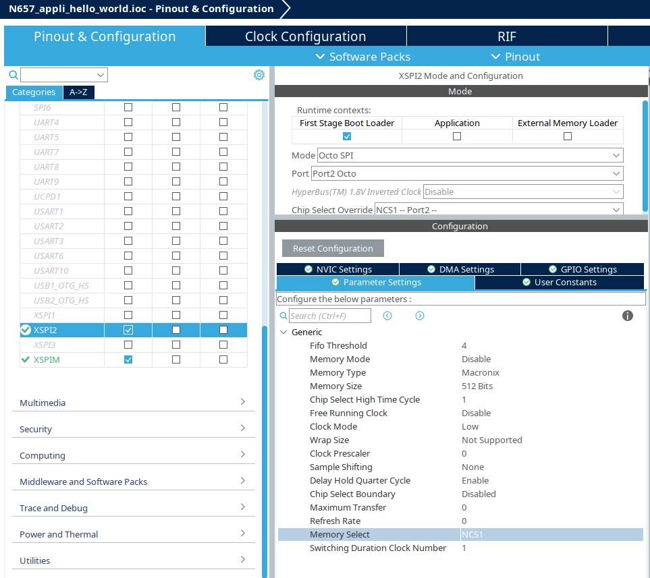Click the Delay Hold Quarter Cycle Enable value
The height and width of the screenshot is (578, 650).
point(475,481)
